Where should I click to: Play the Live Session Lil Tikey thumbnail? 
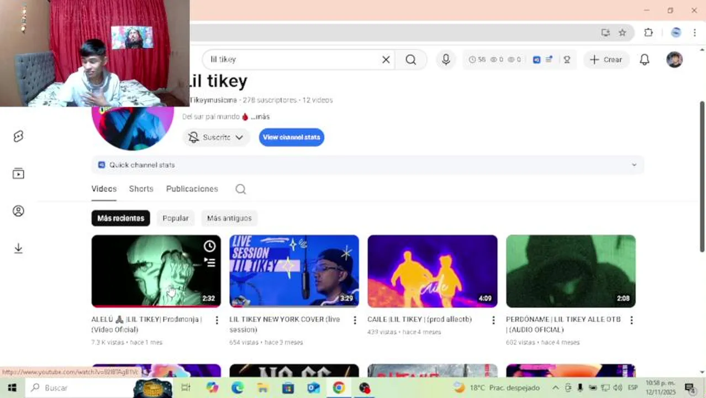click(294, 271)
